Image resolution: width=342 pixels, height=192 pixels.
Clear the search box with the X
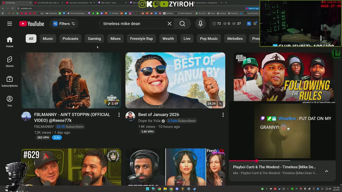[x=169, y=24]
